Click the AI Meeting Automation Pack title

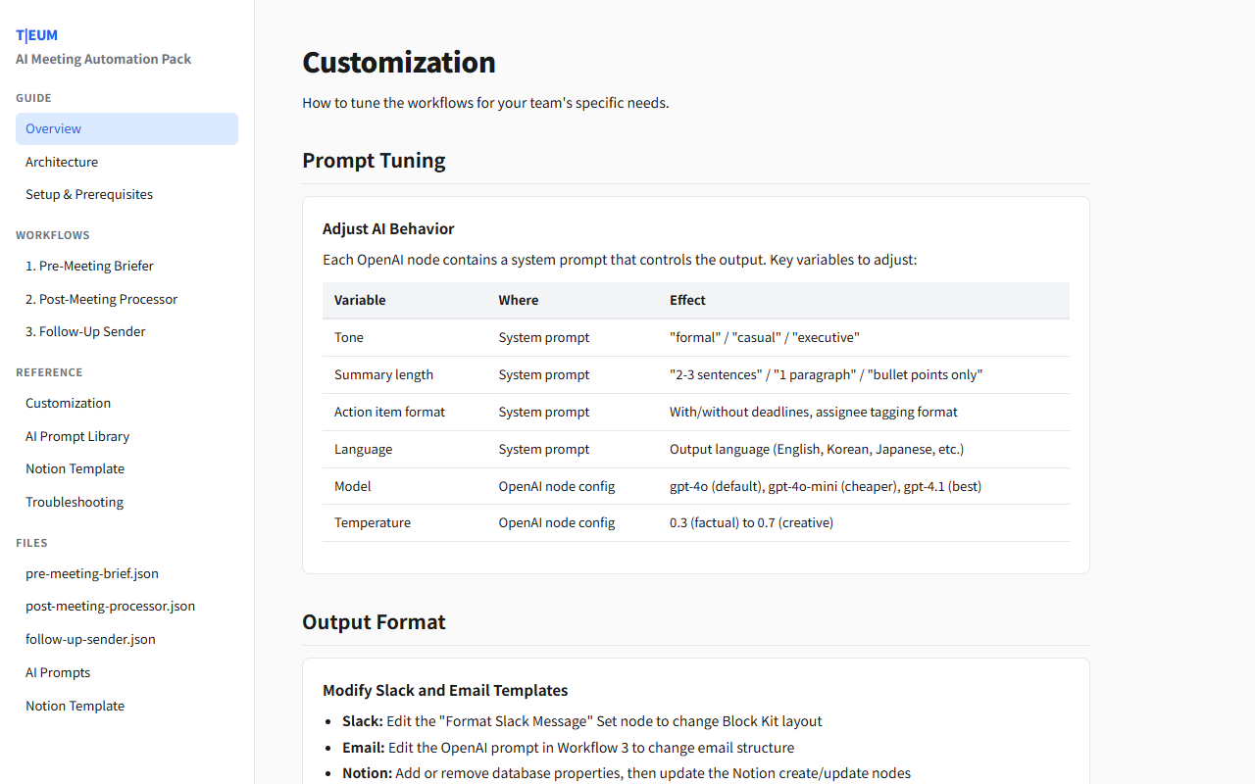tap(103, 59)
